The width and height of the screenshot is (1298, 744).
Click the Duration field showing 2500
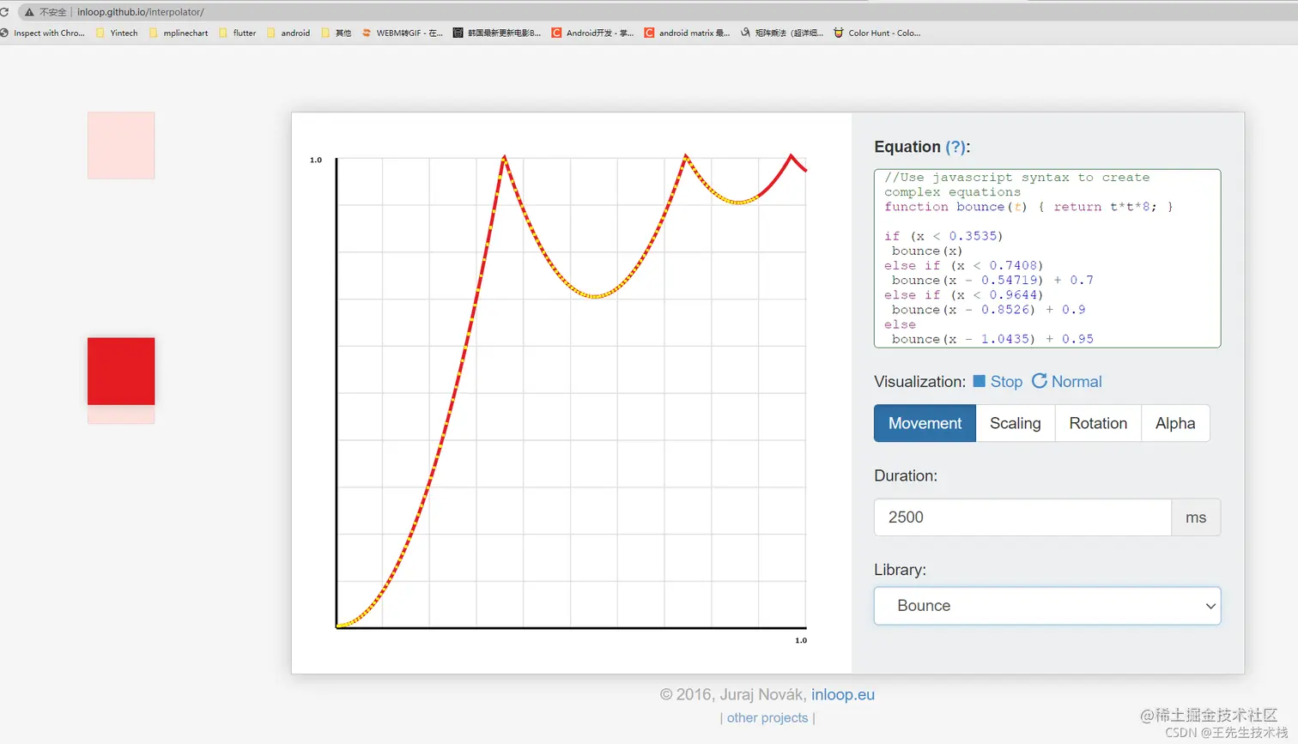point(1022,517)
